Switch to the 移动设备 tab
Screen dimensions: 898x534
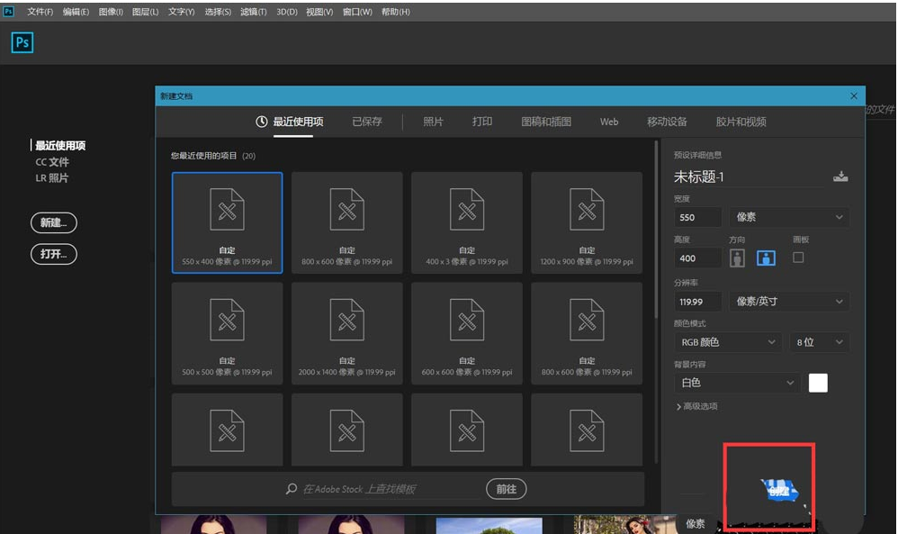coord(667,122)
